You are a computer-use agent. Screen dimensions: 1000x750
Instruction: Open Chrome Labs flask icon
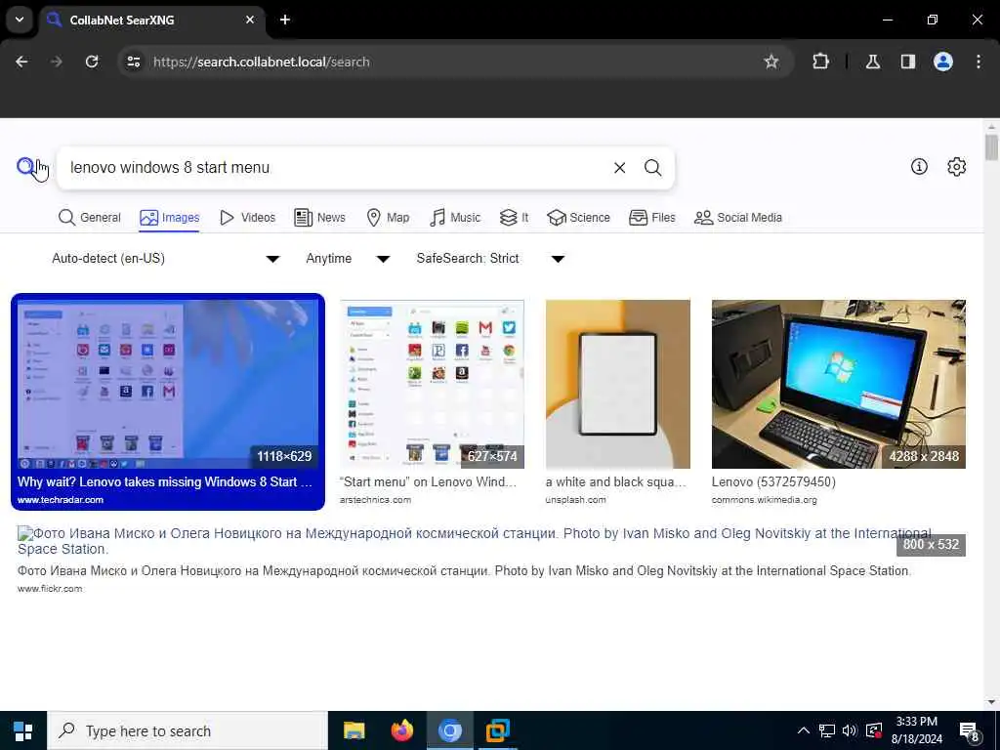873,62
